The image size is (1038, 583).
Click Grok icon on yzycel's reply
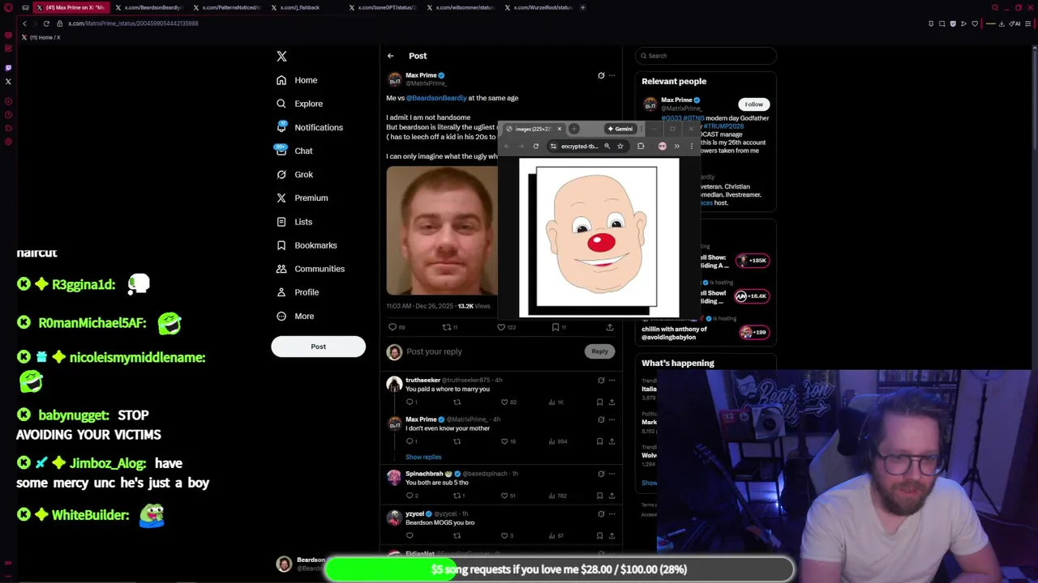point(601,513)
